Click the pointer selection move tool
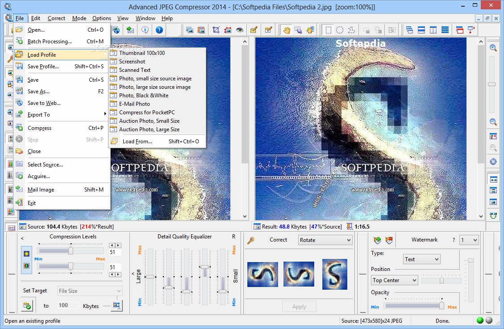 298,30
